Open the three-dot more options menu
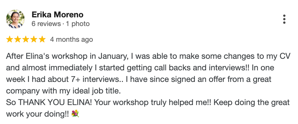Viewport: 298px width, 124px height. (x=284, y=19)
